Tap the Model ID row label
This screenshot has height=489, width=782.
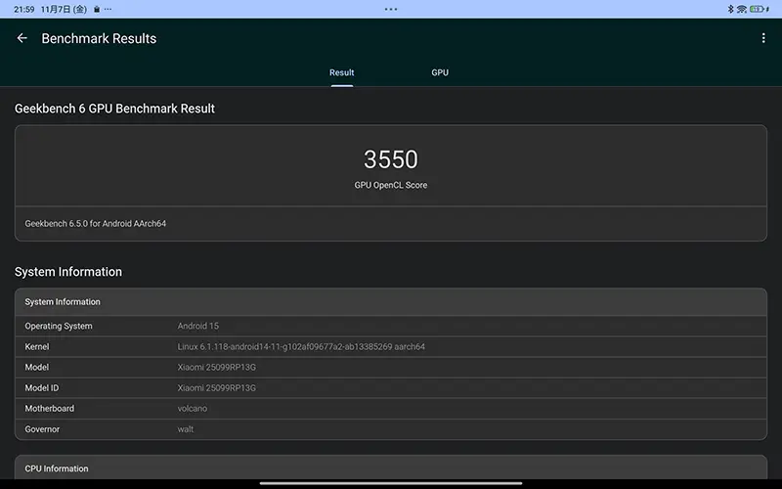pyautogui.click(x=41, y=387)
